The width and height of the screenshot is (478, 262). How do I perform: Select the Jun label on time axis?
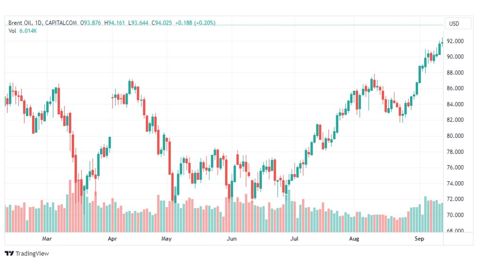[x=232, y=238]
